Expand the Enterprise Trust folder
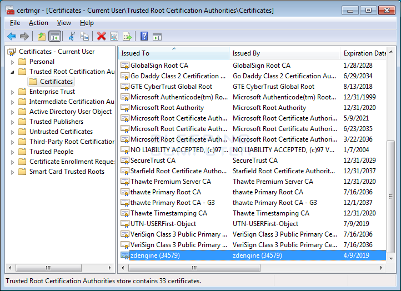Viewport: 401px width, 291px height. click(x=12, y=92)
